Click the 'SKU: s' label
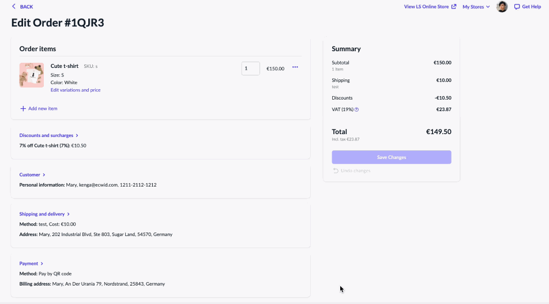This screenshot has height=304, width=549. 91,66
